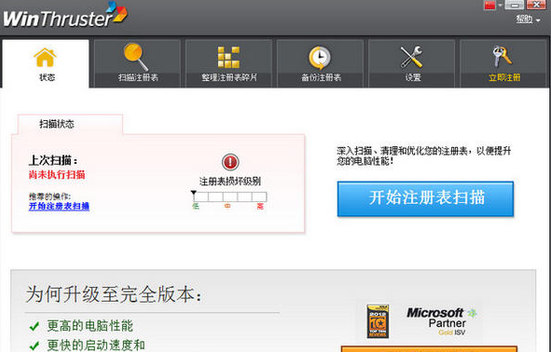The height and width of the screenshot is (352, 551).
Task: Click the dropdown arrow next to the flag
Action: click(500, 5)
